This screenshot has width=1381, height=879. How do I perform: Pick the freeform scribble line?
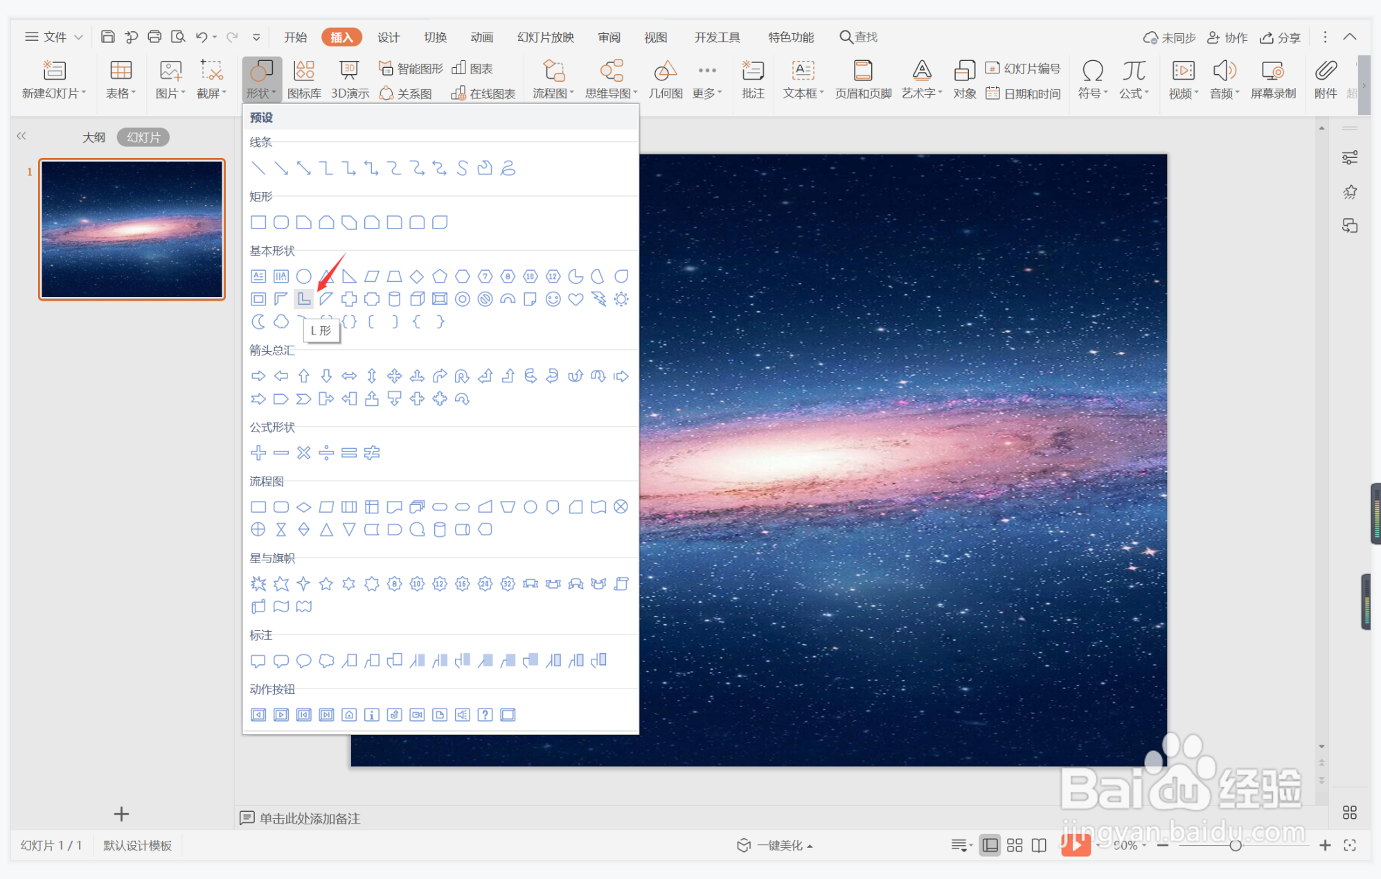(508, 168)
